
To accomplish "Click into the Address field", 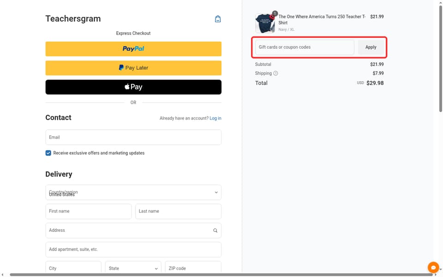I will pos(133,230).
